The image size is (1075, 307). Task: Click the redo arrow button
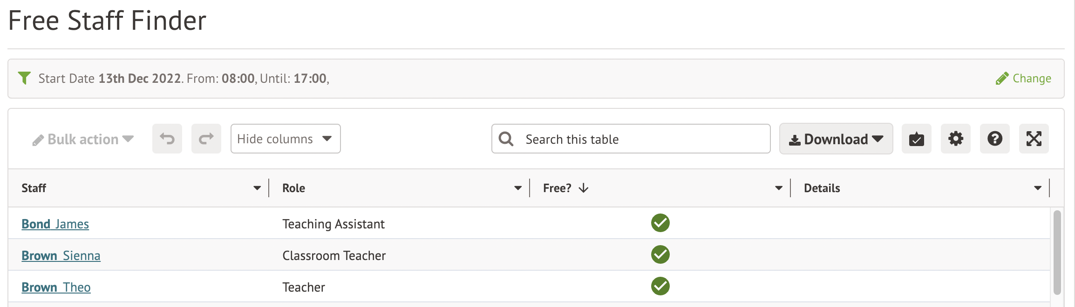206,139
